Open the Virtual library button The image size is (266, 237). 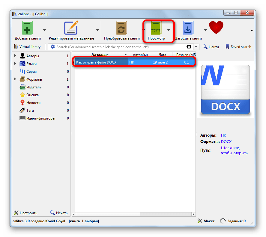pos(27,47)
